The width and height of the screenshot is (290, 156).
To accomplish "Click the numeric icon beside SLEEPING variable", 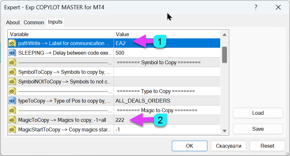I will [12, 53].
